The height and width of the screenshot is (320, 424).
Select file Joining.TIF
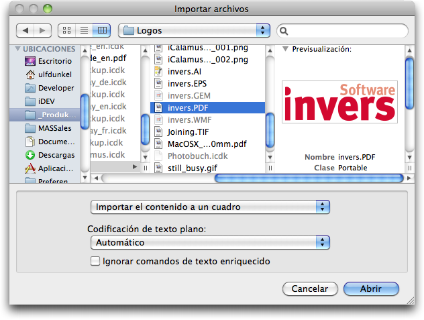(x=207, y=131)
